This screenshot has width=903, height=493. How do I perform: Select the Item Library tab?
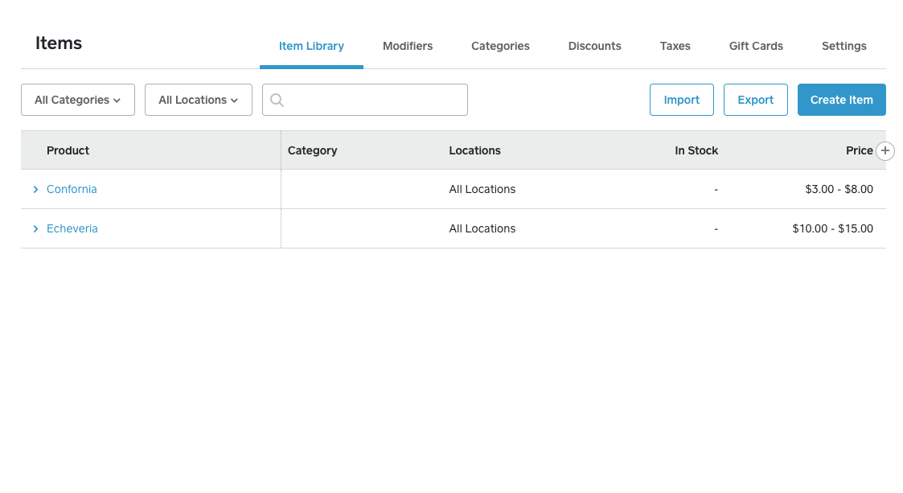coord(311,46)
